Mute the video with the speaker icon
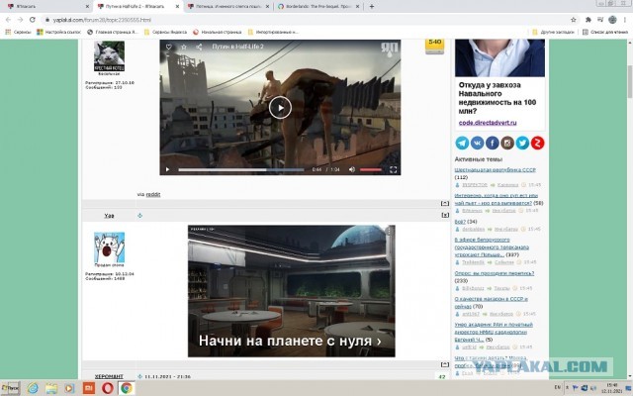This screenshot has width=633, height=396. coord(352,169)
